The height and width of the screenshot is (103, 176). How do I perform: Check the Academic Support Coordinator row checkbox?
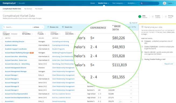(2, 49)
